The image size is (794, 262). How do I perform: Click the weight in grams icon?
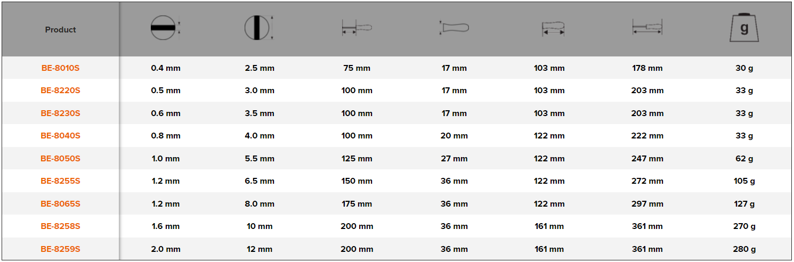744,28
